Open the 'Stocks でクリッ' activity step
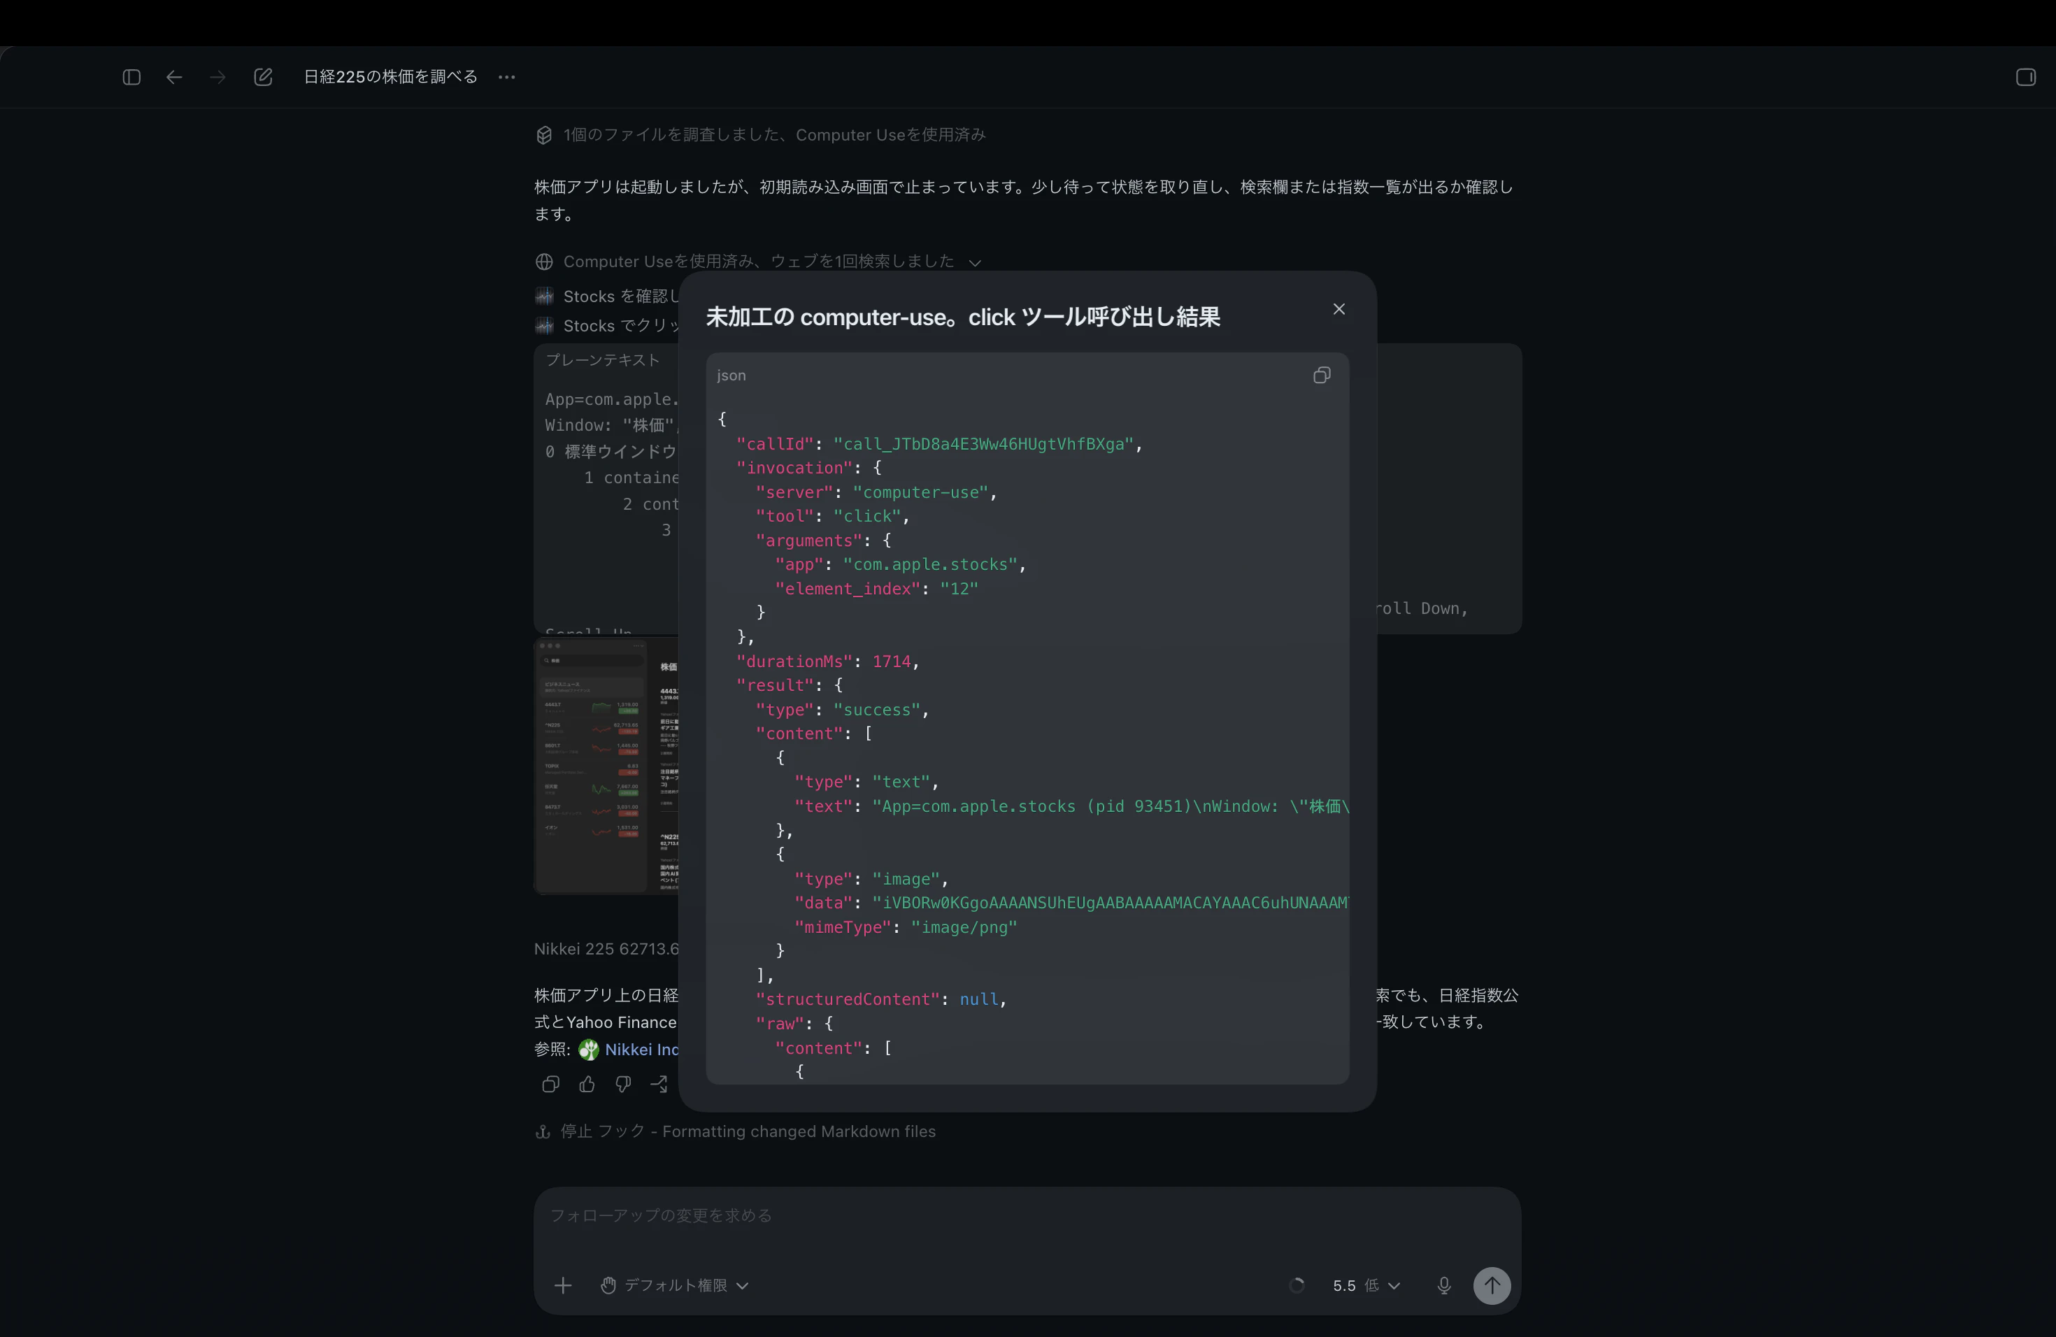This screenshot has width=2056, height=1337. click(x=606, y=326)
